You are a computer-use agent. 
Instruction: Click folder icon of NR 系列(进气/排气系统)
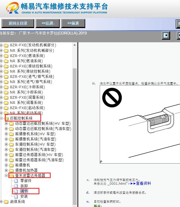click(x=6, y=82)
